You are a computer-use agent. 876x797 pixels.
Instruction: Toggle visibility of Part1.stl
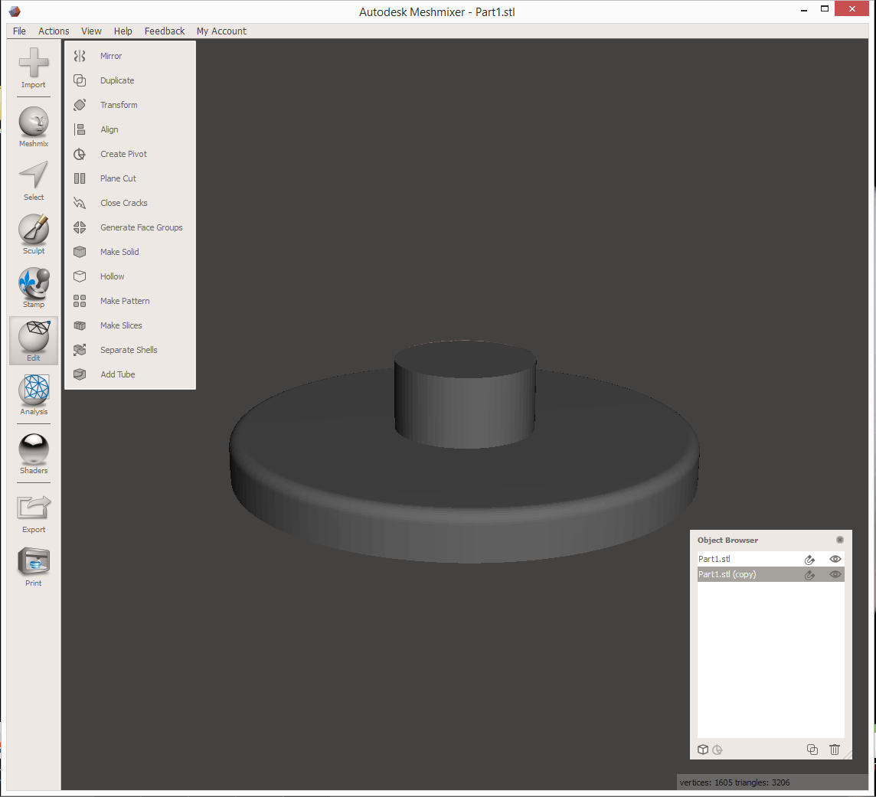(835, 559)
